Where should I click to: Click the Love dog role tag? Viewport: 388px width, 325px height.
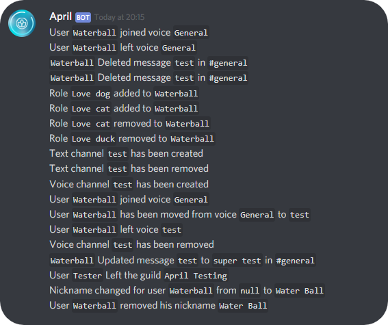pyautogui.click(x=91, y=94)
